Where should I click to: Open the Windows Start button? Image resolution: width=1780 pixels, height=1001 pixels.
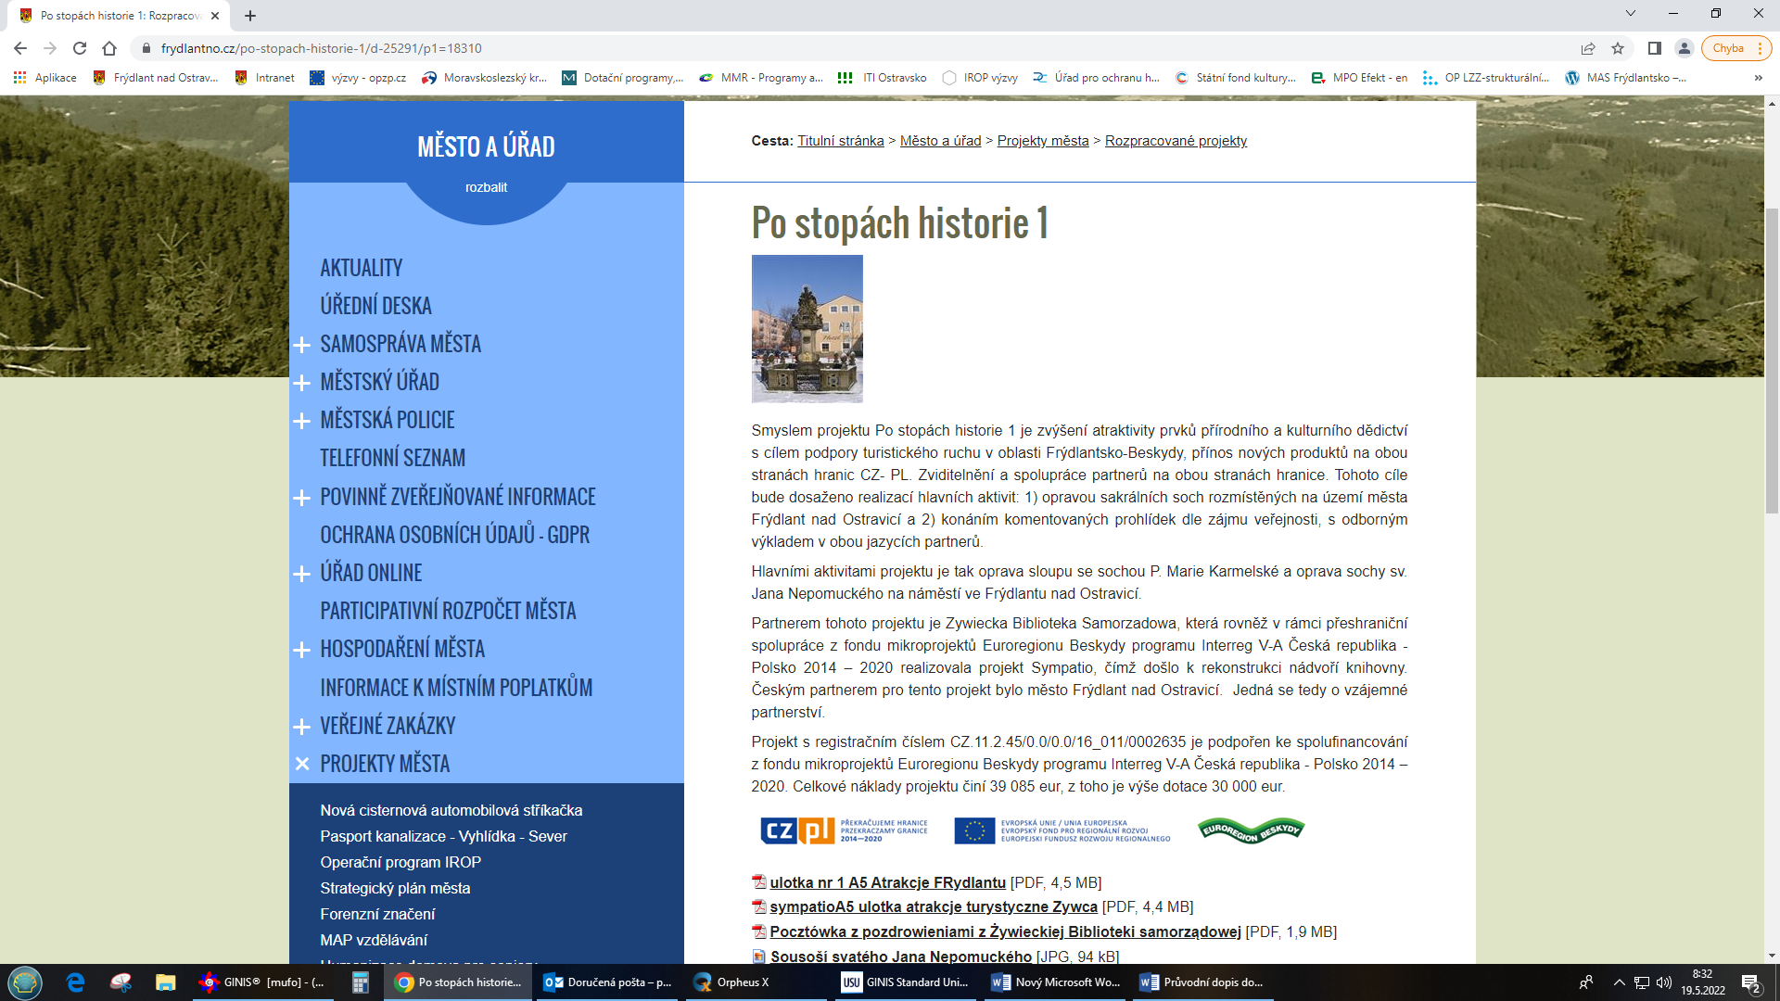tap(25, 982)
